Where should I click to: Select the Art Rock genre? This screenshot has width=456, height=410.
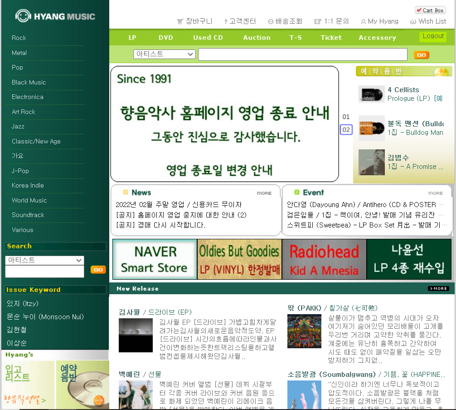coord(23,112)
